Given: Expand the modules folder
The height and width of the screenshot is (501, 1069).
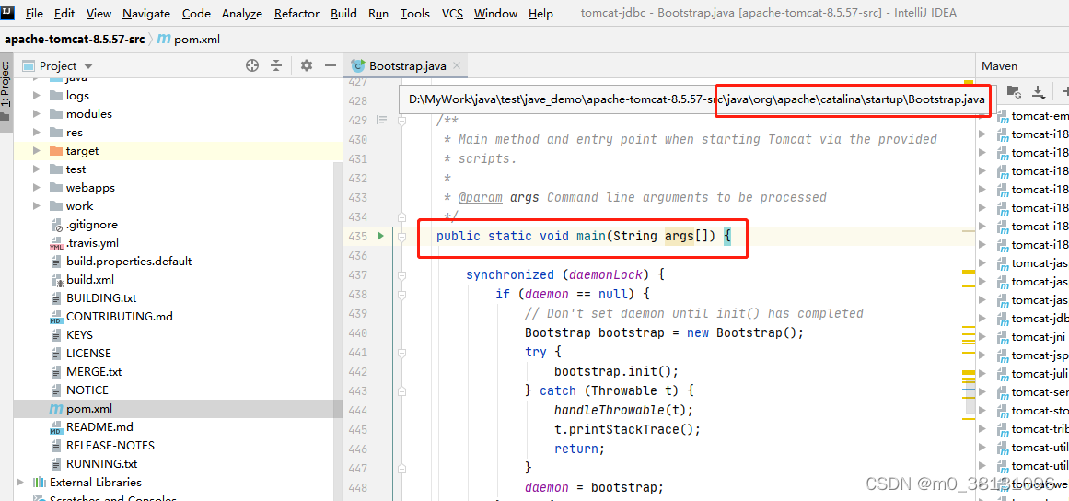Looking at the screenshot, I should tap(37, 114).
